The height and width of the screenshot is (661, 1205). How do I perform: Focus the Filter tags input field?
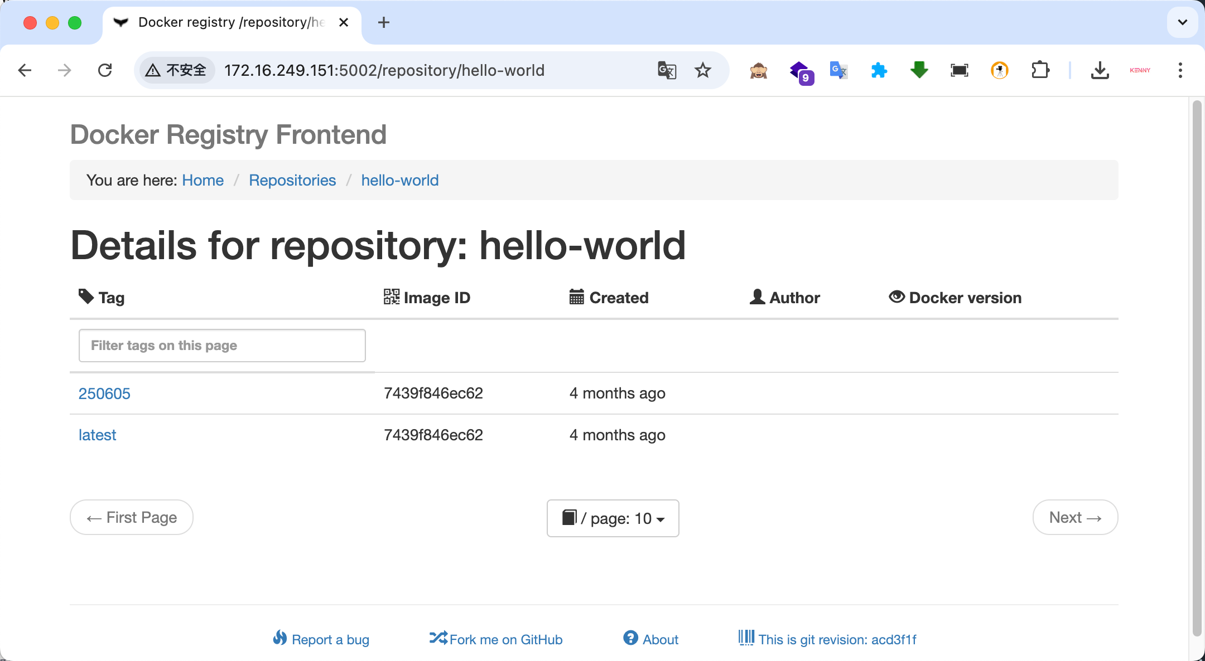coord(222,346)
